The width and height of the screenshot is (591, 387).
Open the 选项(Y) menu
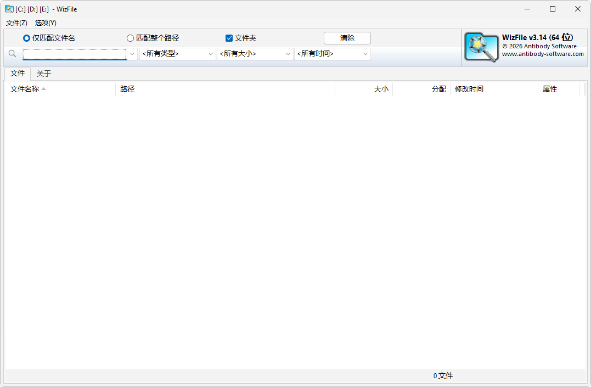(46, 23)
